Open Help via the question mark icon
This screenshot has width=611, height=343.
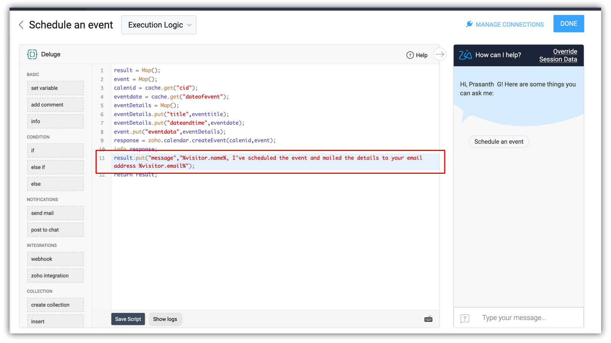tap(410, 55)
